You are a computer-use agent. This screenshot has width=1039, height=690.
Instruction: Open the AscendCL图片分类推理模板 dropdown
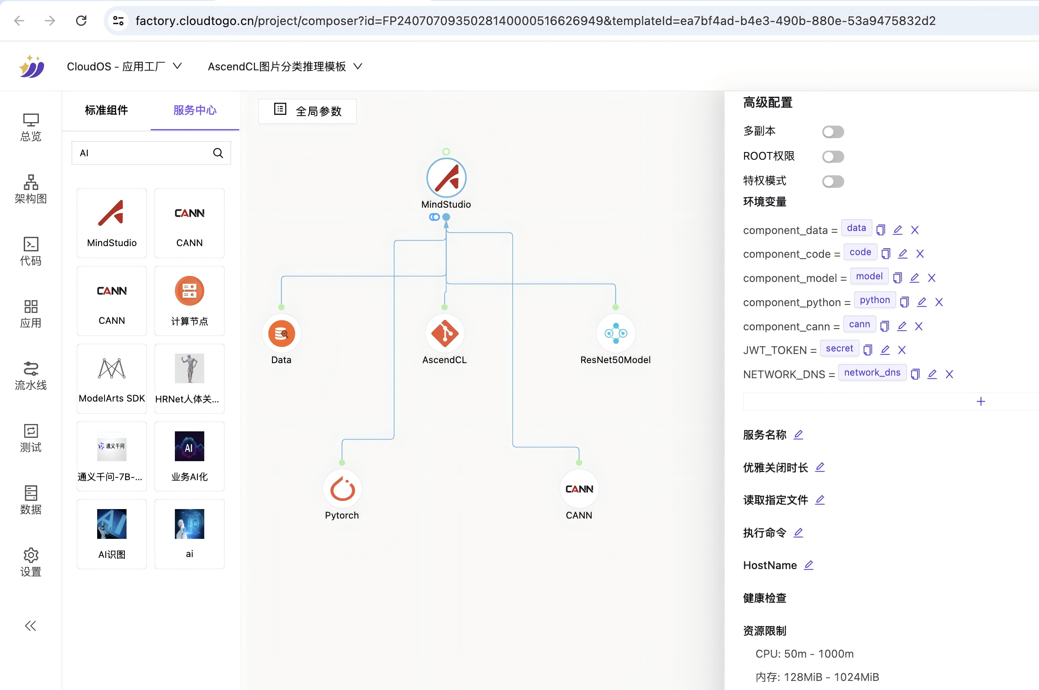[285, 66]
